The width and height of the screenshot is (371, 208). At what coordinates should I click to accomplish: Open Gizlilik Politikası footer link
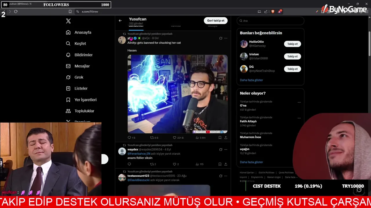[x=266, y=172]
